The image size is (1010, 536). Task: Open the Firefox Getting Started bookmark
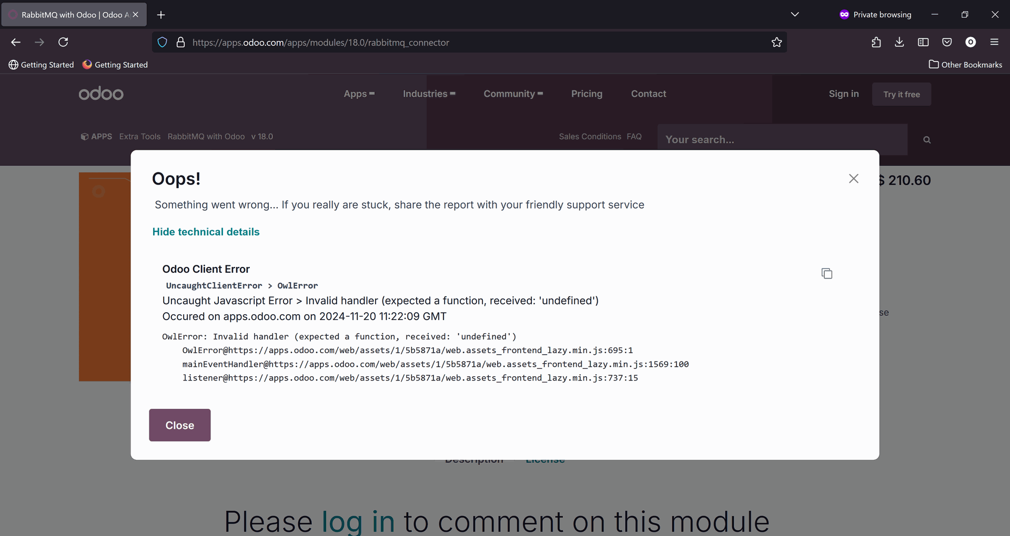pos(115,65)
